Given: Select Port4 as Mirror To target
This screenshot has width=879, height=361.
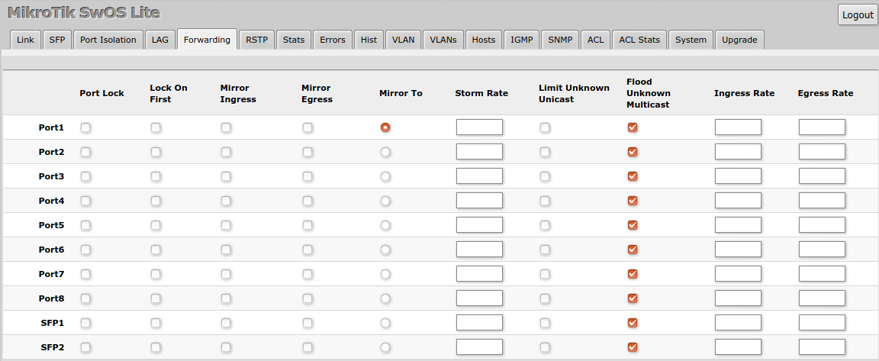Looking at the screenshot, I should click(x=385, y=201).
